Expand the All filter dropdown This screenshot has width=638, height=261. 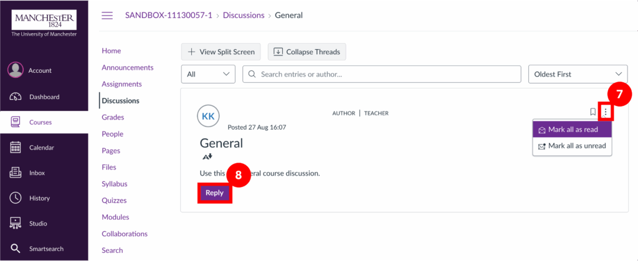click(x=208, y=74)
